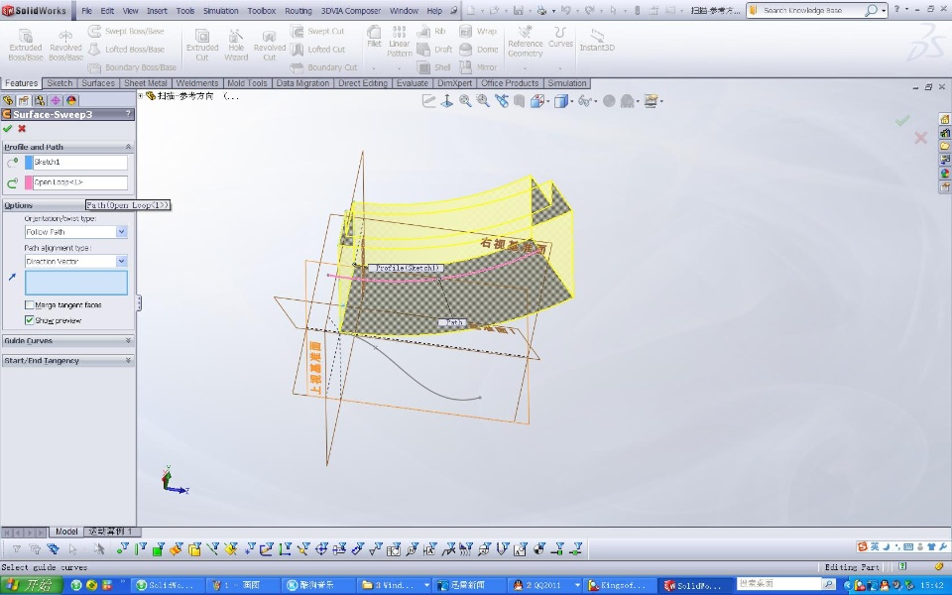Click the Extruded Boss/Base tool
Image resolution: width=952 pixels, height=595 pixels.
click(x=26, y=45)
